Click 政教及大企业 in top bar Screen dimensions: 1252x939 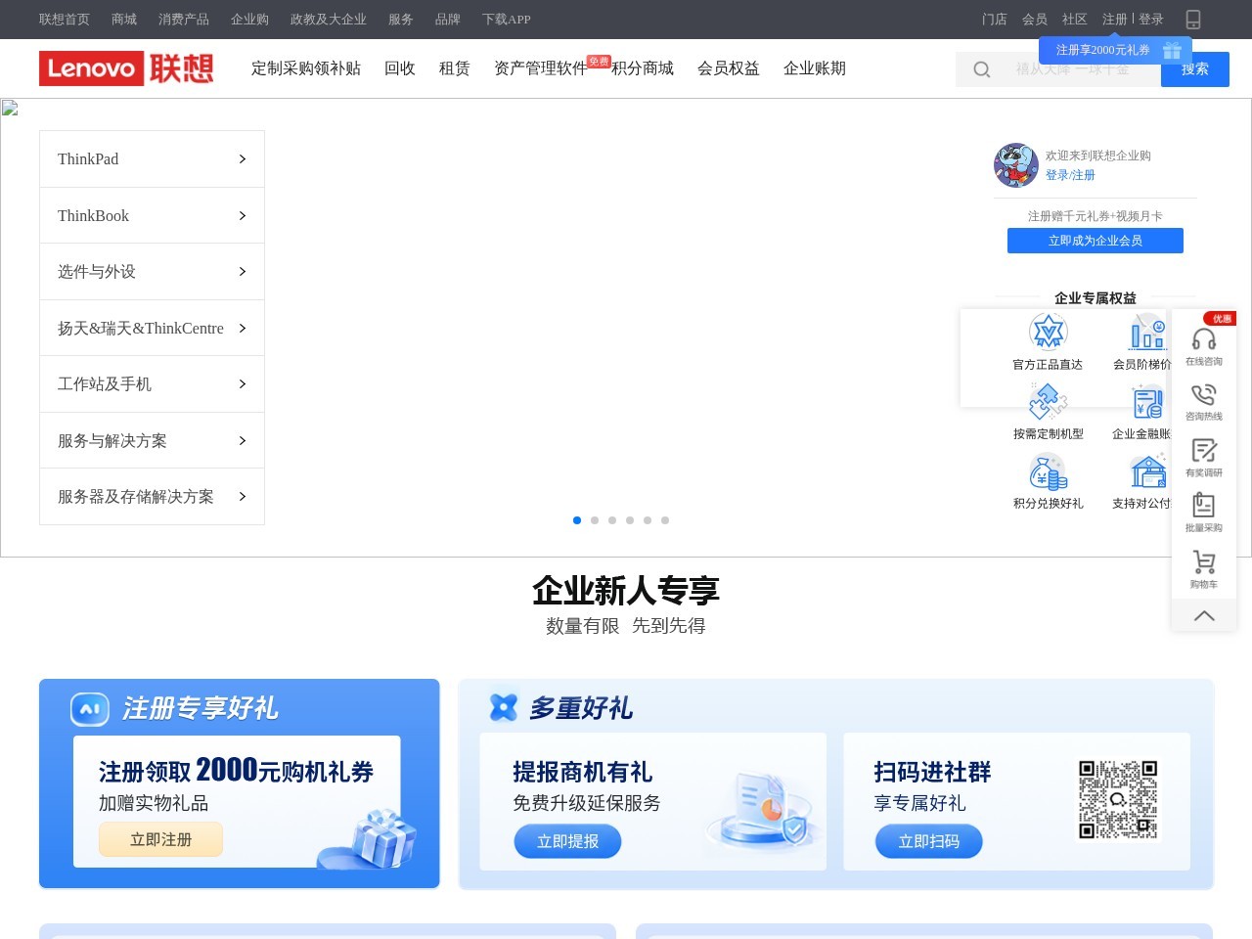coord(329,20)
